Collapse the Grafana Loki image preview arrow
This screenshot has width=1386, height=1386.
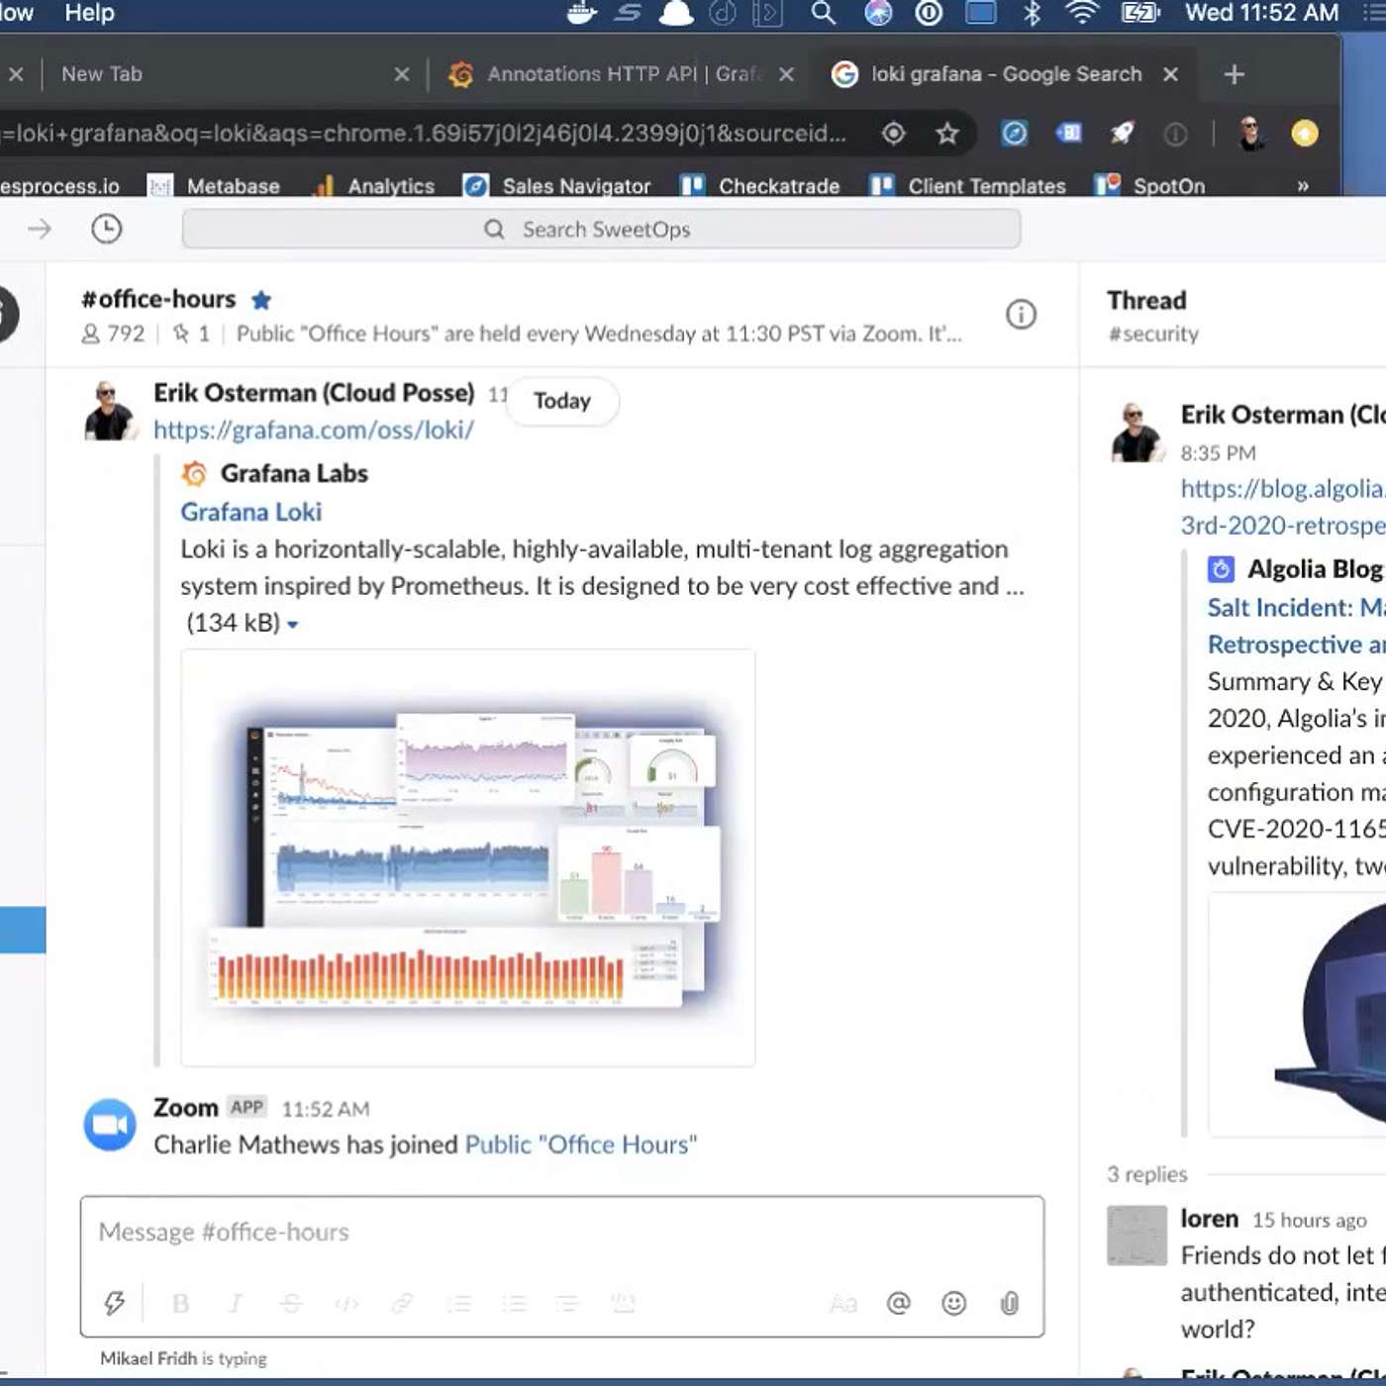pos(292,625)
